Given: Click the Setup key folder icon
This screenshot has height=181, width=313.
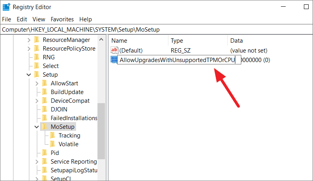Looking at the screenshot, I should click(x=36, y=75).
